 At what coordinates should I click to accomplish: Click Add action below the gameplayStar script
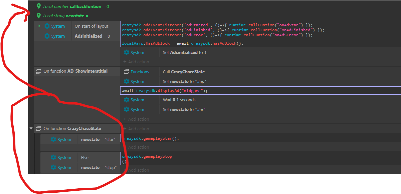pos(136,147)
